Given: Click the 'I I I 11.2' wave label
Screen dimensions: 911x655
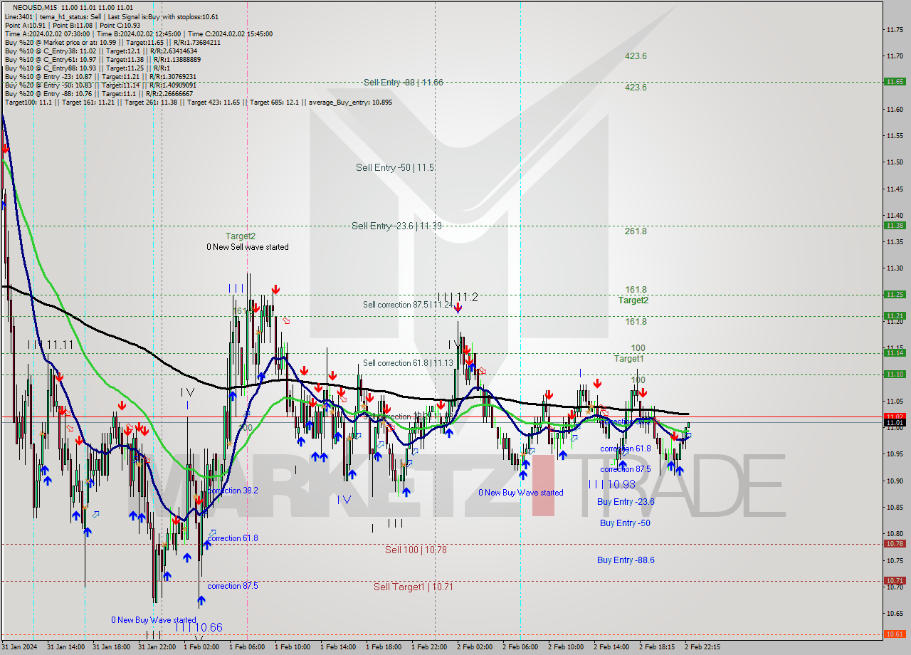Looking at the screenshot, I should click(x=458, y=297).
